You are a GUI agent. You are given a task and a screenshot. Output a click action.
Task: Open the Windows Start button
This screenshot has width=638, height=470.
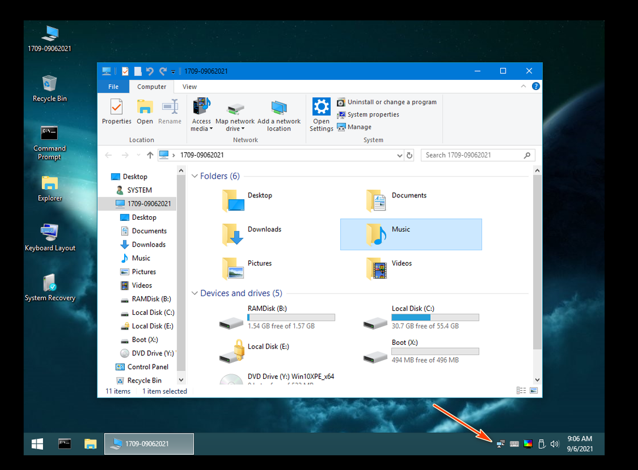pos(38,444)
